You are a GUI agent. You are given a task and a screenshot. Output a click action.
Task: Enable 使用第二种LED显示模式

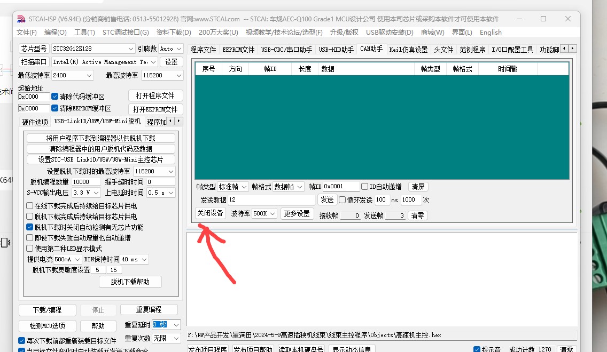(29, 249)
